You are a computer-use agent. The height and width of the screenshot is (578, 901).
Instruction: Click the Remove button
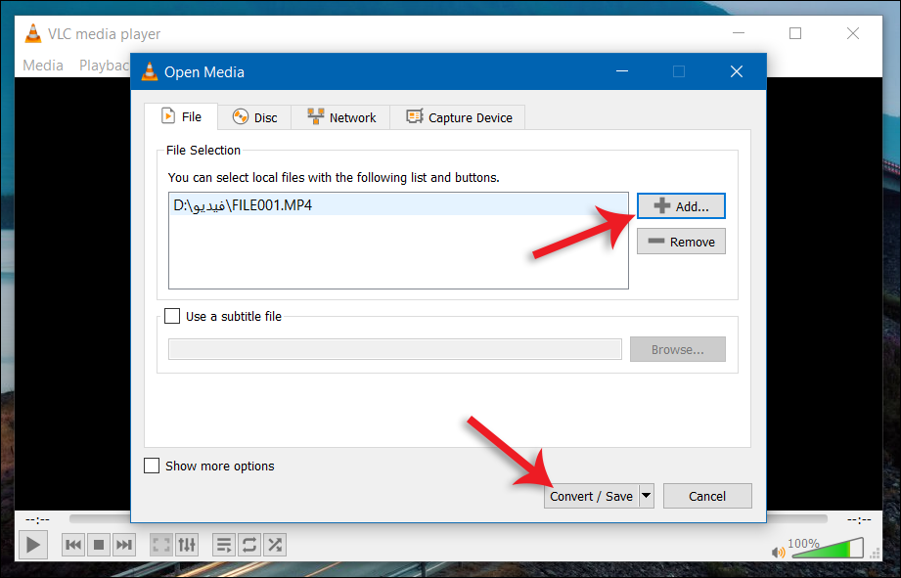point(681,242)
